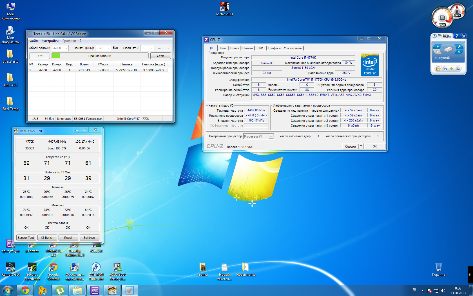Click the 46% memory gauge gadget

(x=458, y=11)
